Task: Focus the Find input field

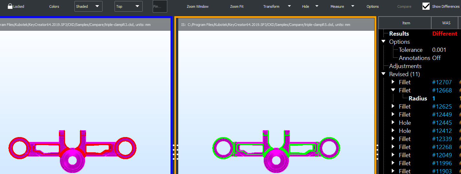Action: coord(160,6)
